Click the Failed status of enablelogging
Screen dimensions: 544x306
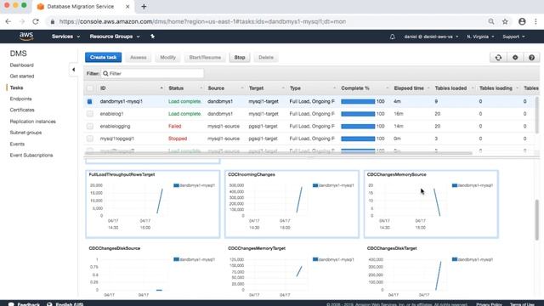pyautogui.click(x=175, y=127)
